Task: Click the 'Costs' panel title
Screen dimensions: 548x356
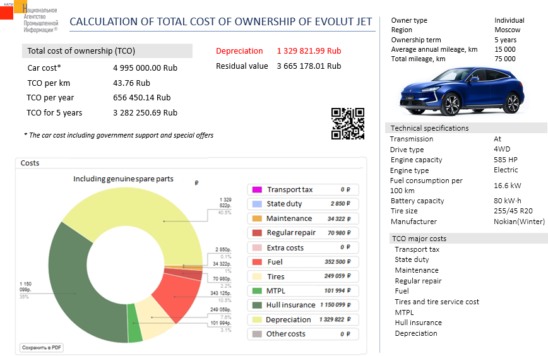Action: coord(30,163)
